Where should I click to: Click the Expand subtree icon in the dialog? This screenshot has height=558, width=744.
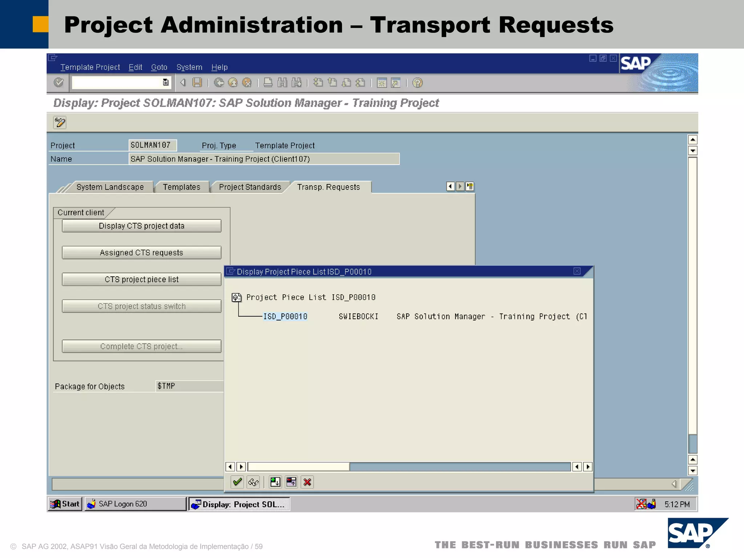(275, 482)
